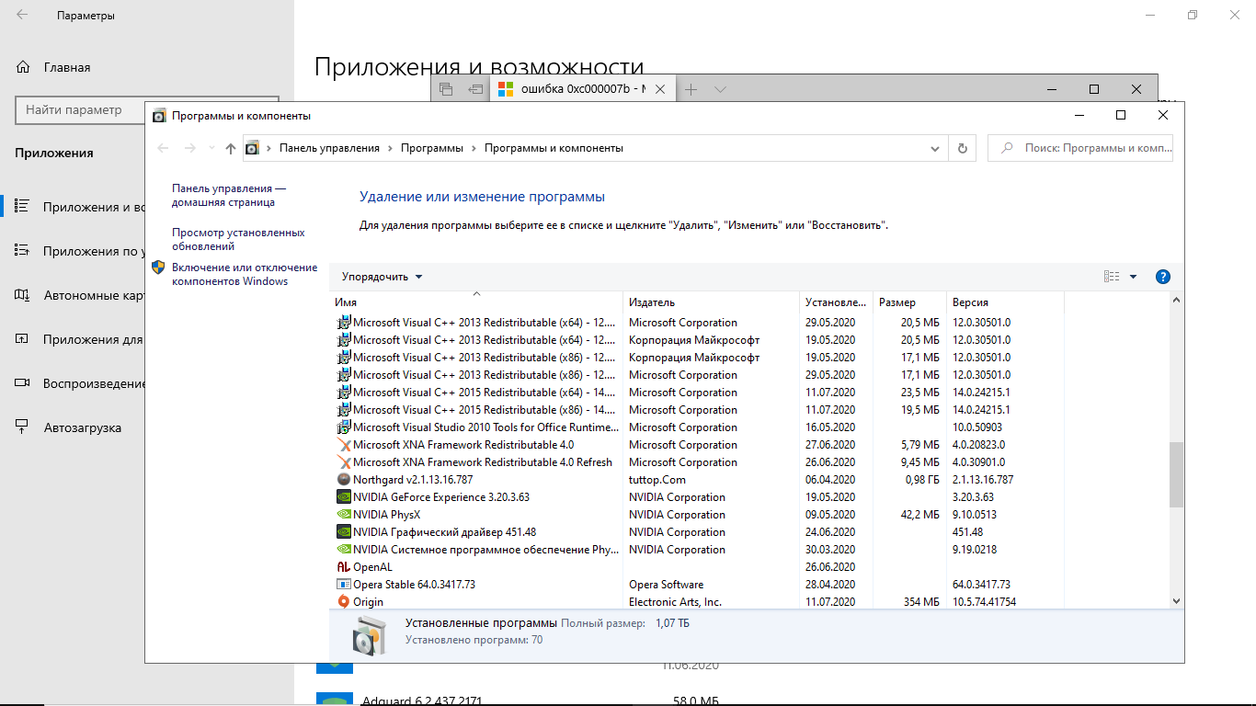
Task: Sort list by the Имя column header
Action: [x=476, y=302]
